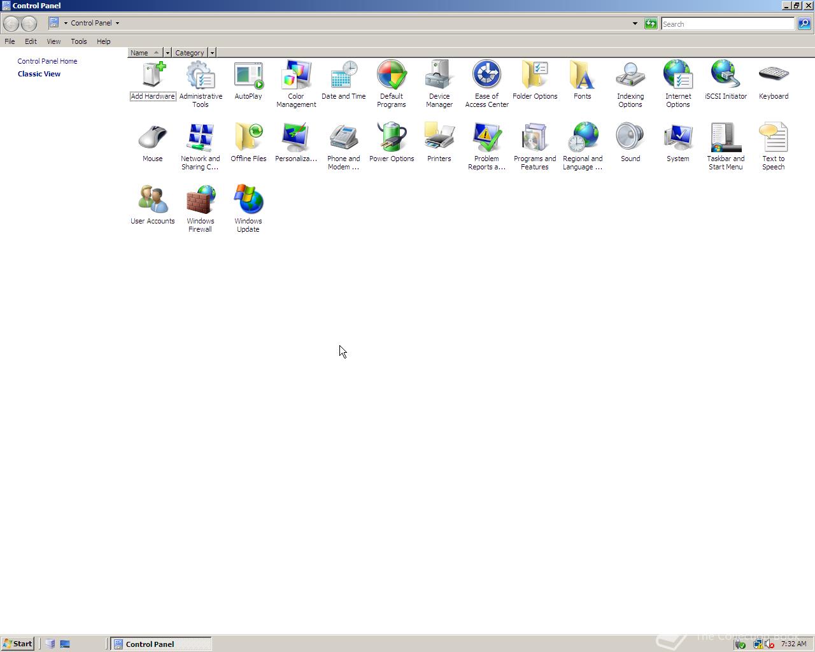This screenshot has width=815, height=652.
Task: Launch Device Manager
Action: click(x=439, y=83)
